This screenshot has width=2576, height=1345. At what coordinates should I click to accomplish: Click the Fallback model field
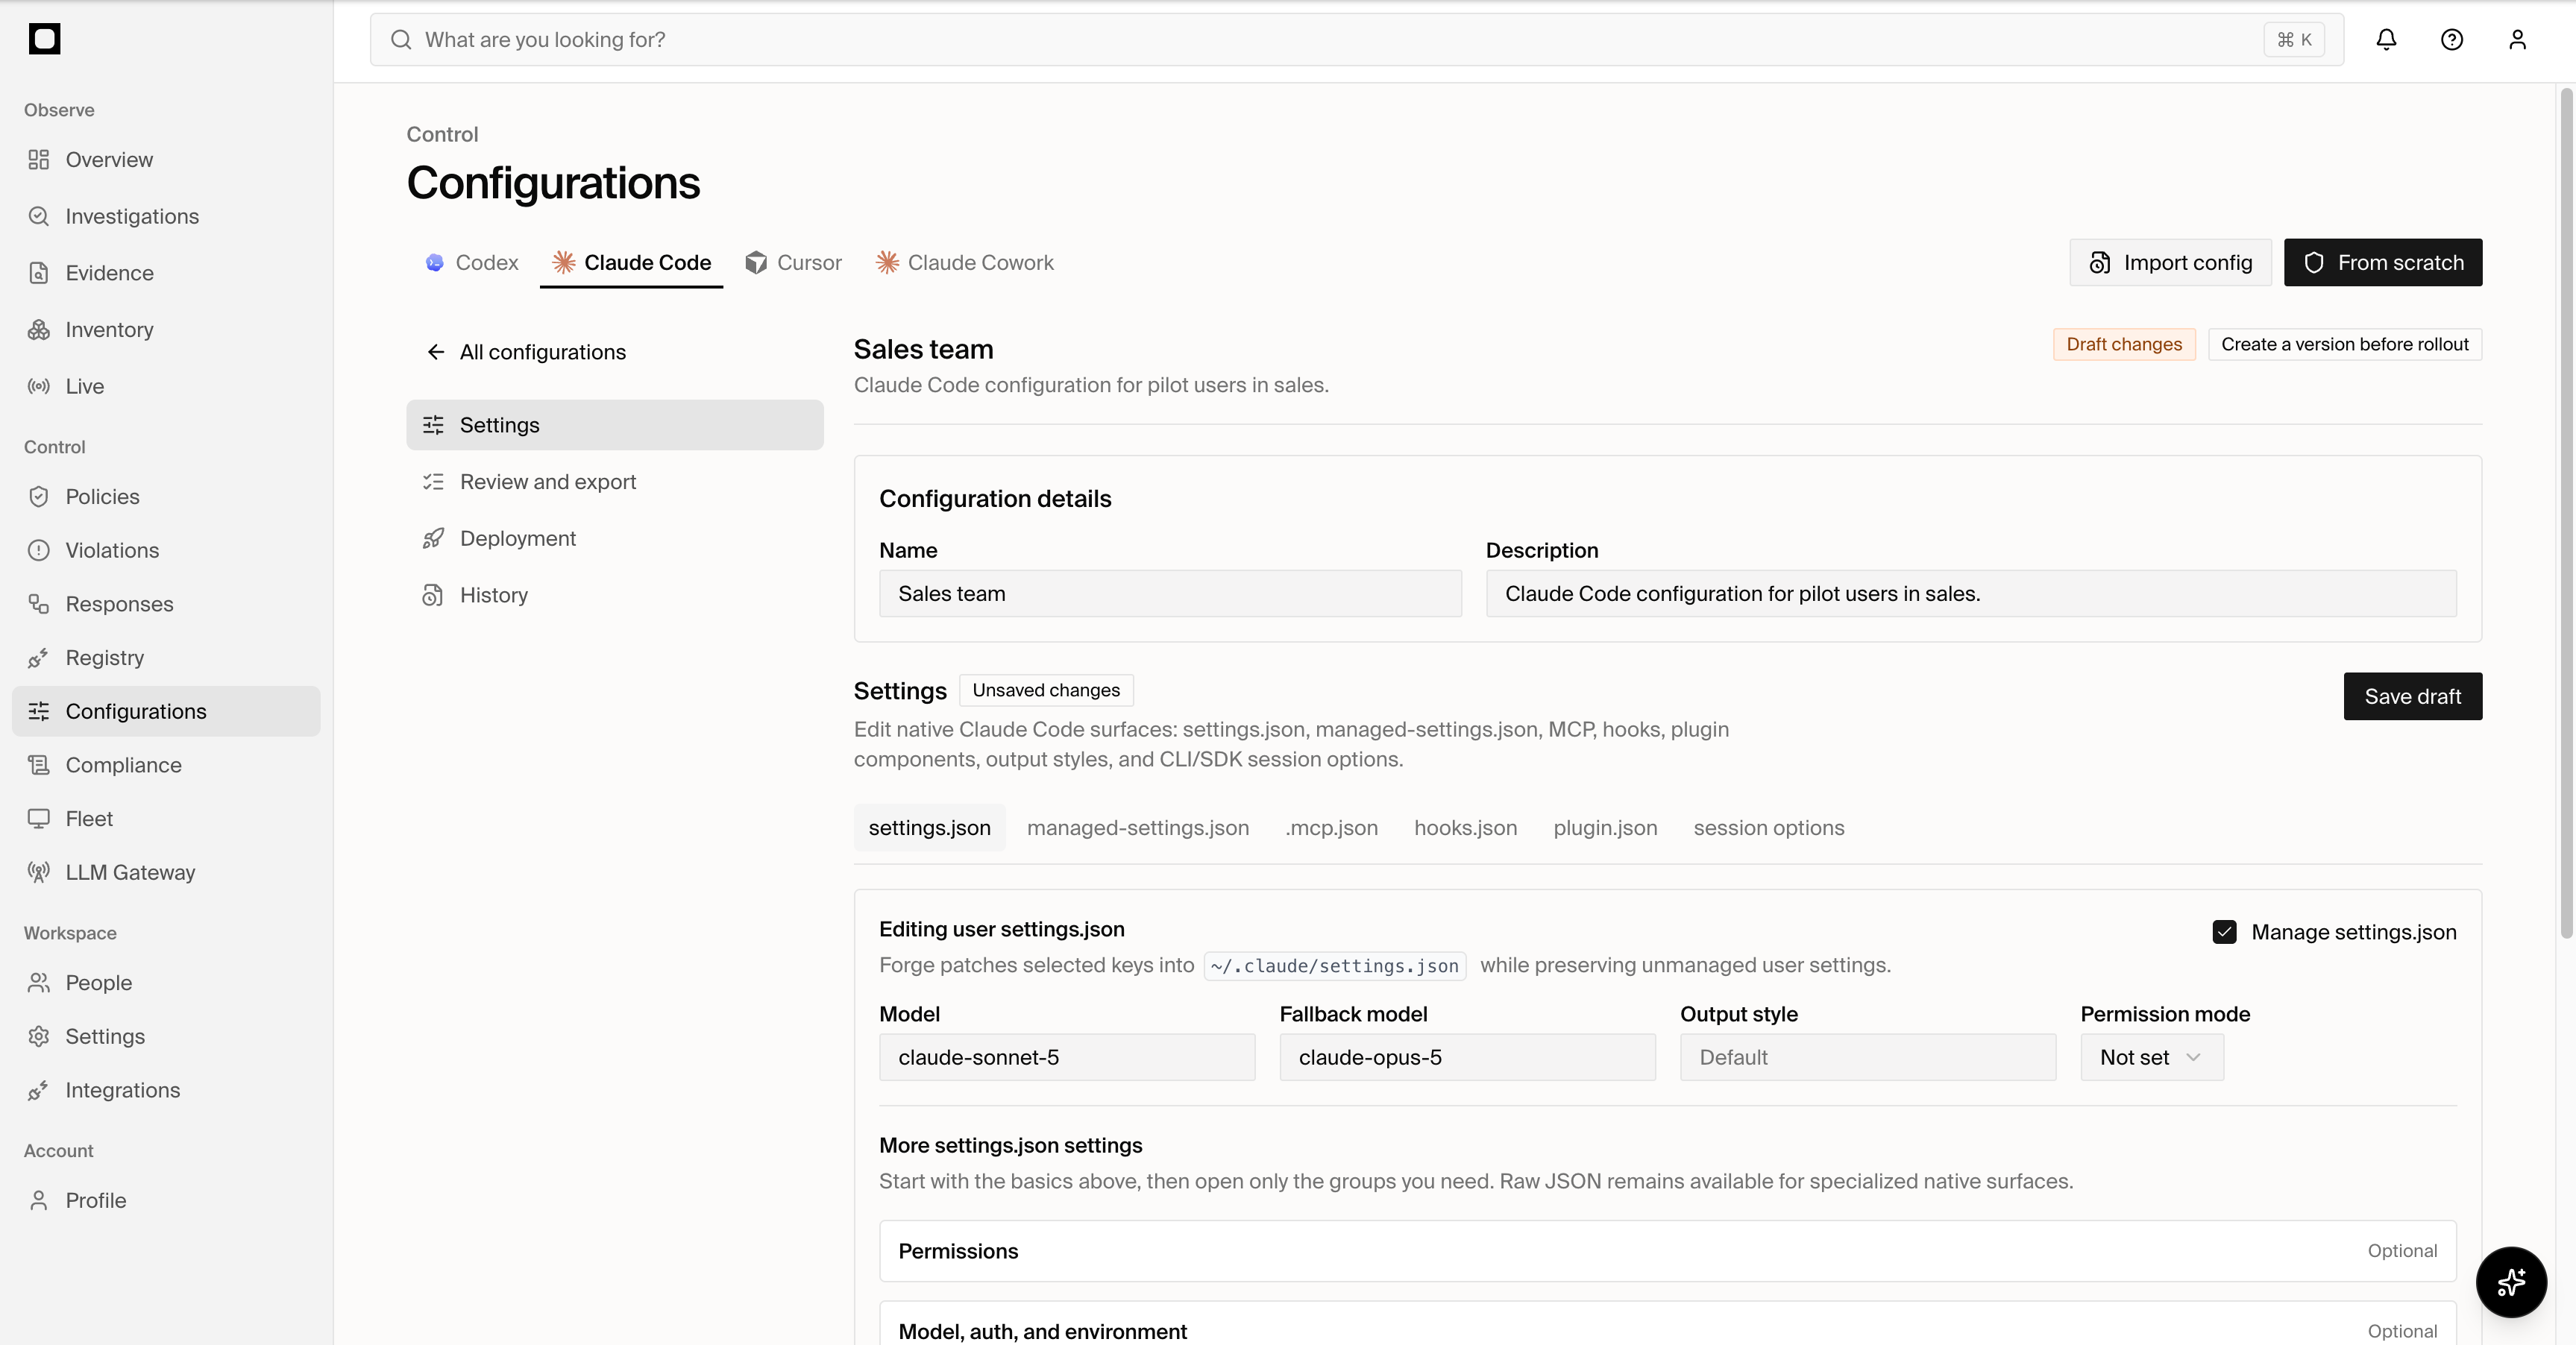[1467, 1057]
